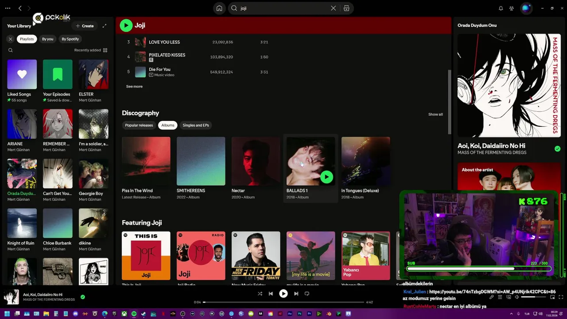Skip to next track
567x319 pixels.
pyautogui.click(x=296, y=293)
